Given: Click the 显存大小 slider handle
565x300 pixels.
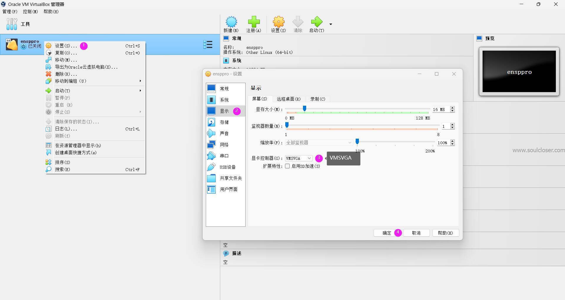Looking at the screenshot, I should coord(305,109).
